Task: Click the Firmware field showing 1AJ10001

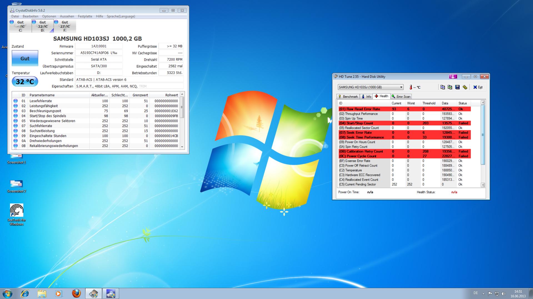Action: point(99,46)
